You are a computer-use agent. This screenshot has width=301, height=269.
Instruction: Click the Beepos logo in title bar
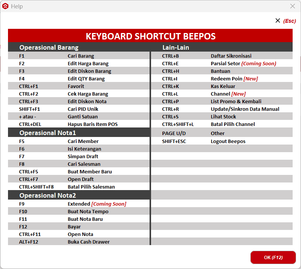[x=5, y=6]
